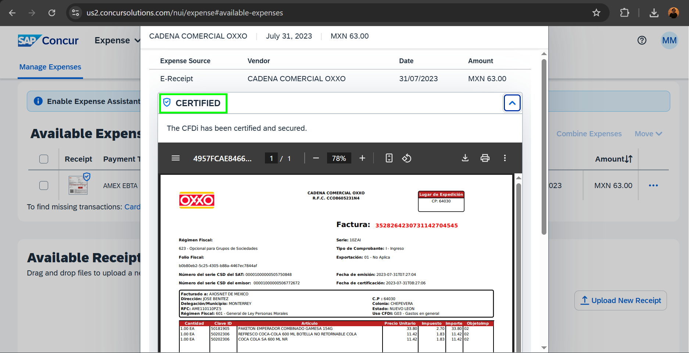Print the PDF receipt
Screen dimensions: 689x353
(x=485, y=158)
